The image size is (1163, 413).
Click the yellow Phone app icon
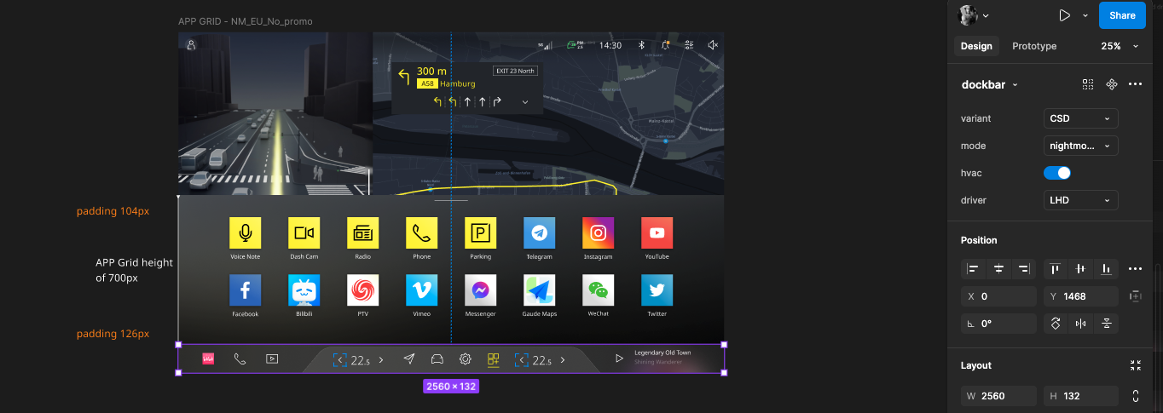pyautogui.click(x=421, y=232)
